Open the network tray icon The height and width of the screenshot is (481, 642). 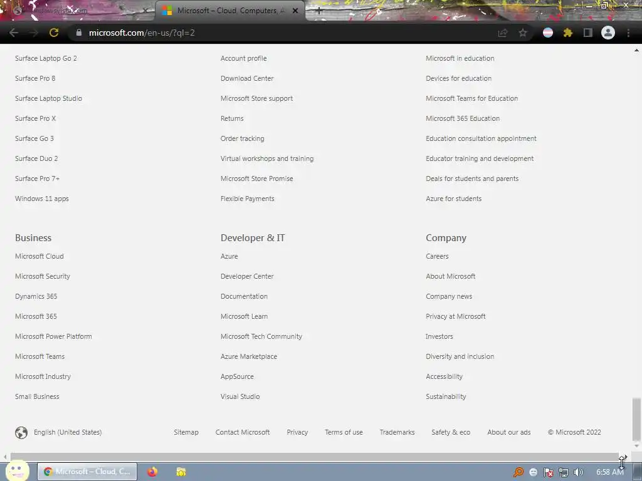click(564, 472)
